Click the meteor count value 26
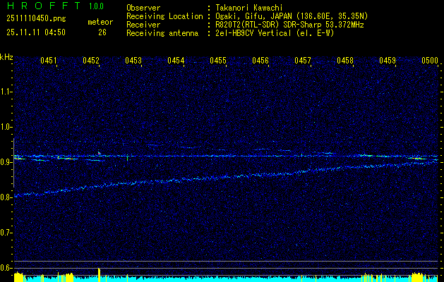The height and width of the screenshot is (282, 444). click(102, 32)
